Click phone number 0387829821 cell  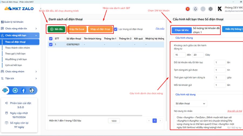point(73,44)
